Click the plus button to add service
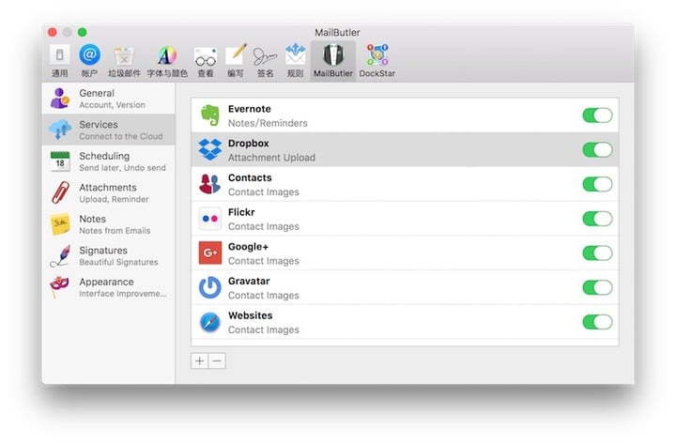This screenshot has height=444, width=676. point(199,360)
